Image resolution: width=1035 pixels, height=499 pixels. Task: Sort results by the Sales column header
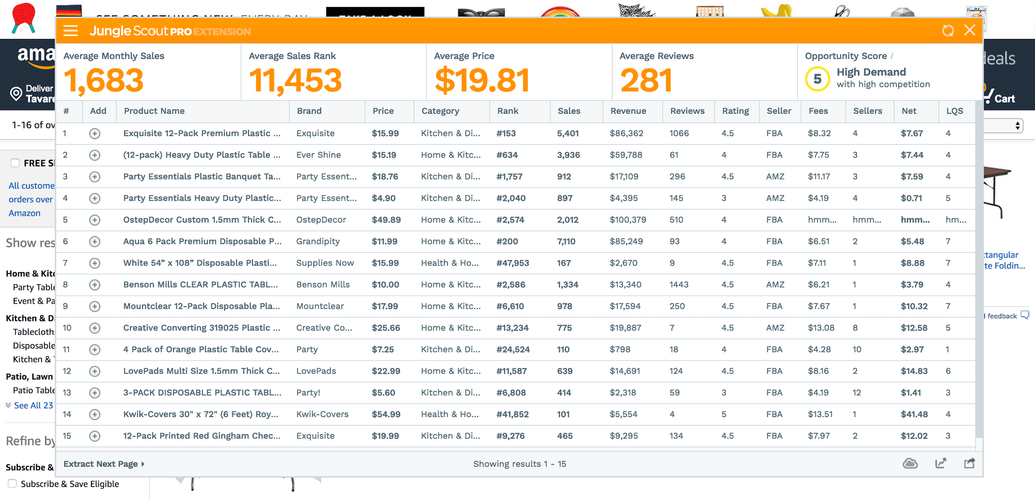point(569,111)
